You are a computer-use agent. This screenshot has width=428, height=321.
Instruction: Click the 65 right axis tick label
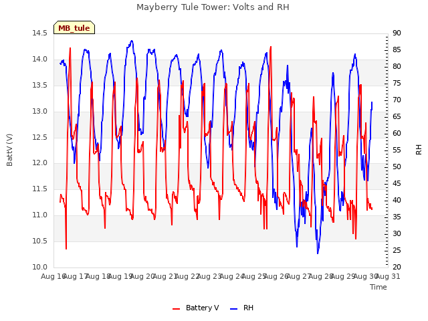coord(397,117)
